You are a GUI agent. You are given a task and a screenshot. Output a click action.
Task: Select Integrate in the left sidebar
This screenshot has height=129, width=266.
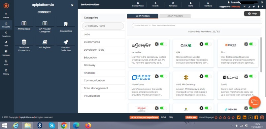[6, 25]
